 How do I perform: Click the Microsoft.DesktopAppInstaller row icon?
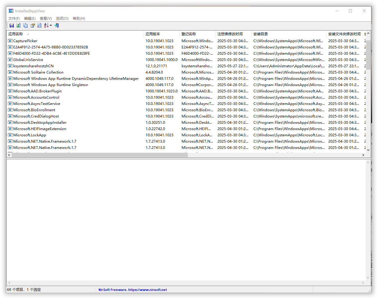(10, 123)
